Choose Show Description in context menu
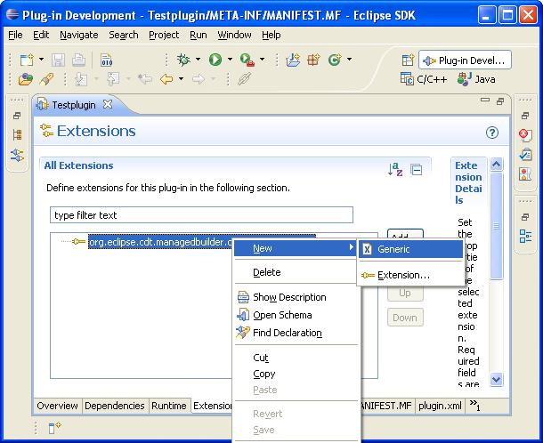Image resolution: width=543 pixels, height=443 pixels. coord(295,297)
